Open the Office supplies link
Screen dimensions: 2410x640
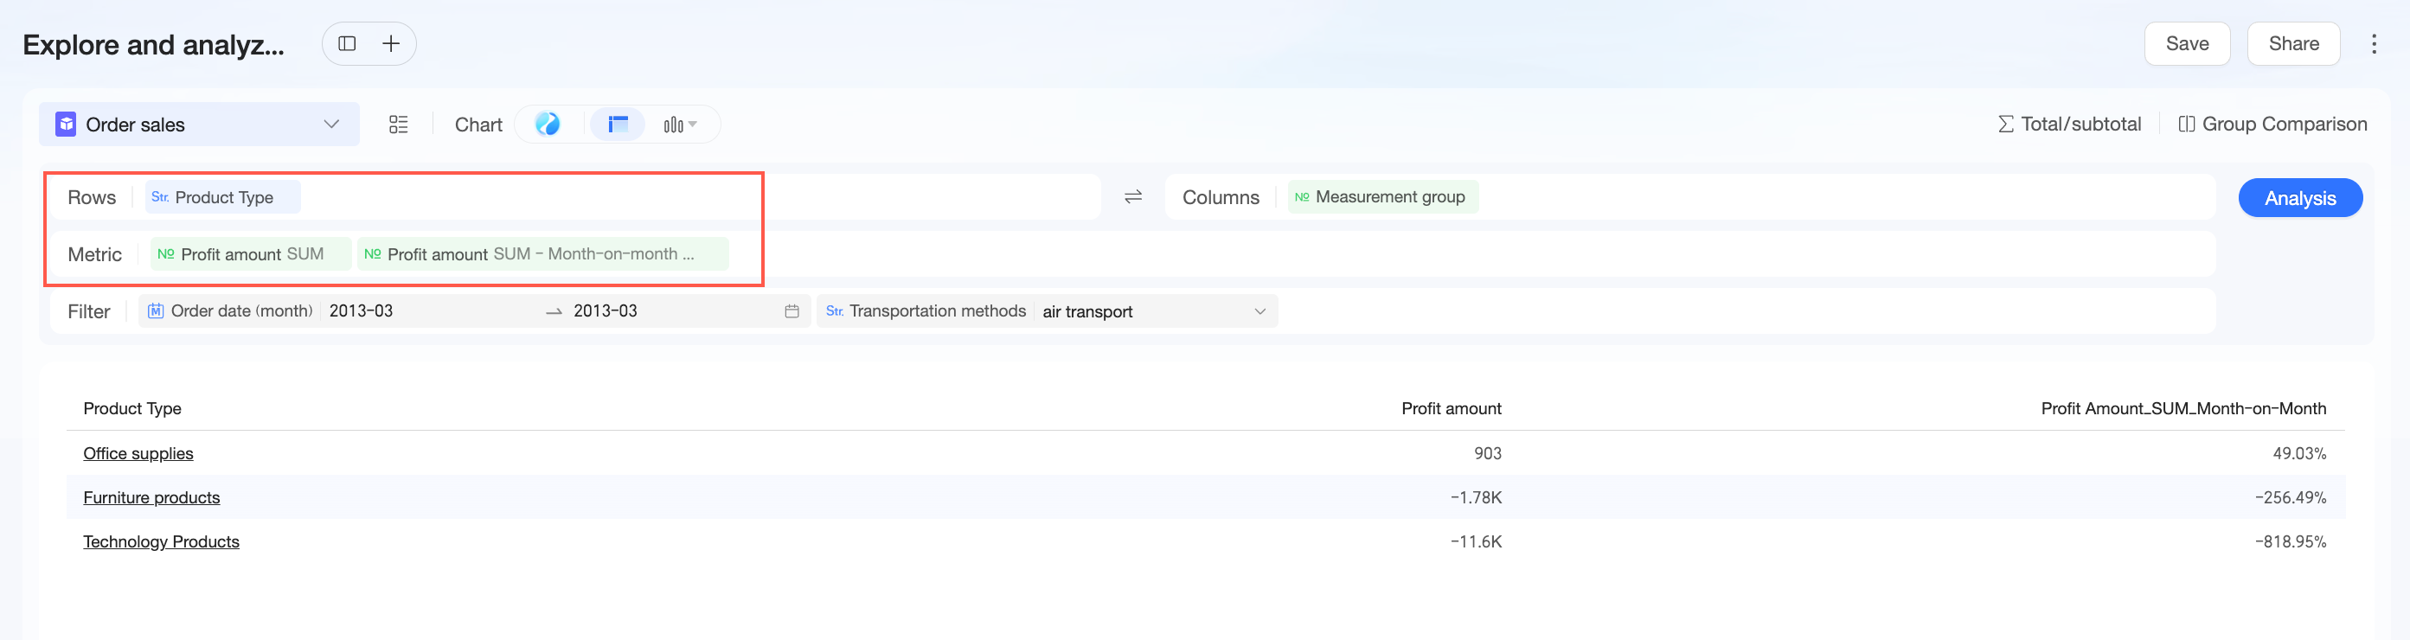pos(138,453)
